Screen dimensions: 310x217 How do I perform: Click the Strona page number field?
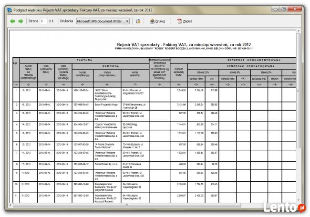[x=42, y=21]
